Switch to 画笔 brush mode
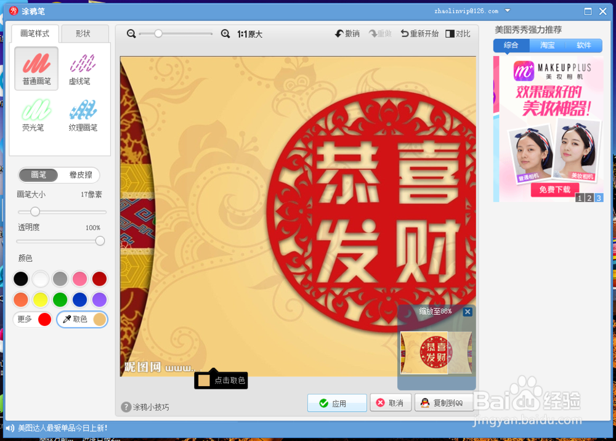 click(x=38, y=175)
